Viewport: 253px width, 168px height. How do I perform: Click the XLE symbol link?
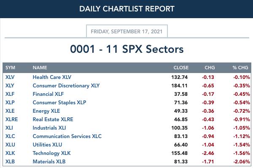point(10,111)
